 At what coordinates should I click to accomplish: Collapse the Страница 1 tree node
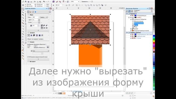127,14
